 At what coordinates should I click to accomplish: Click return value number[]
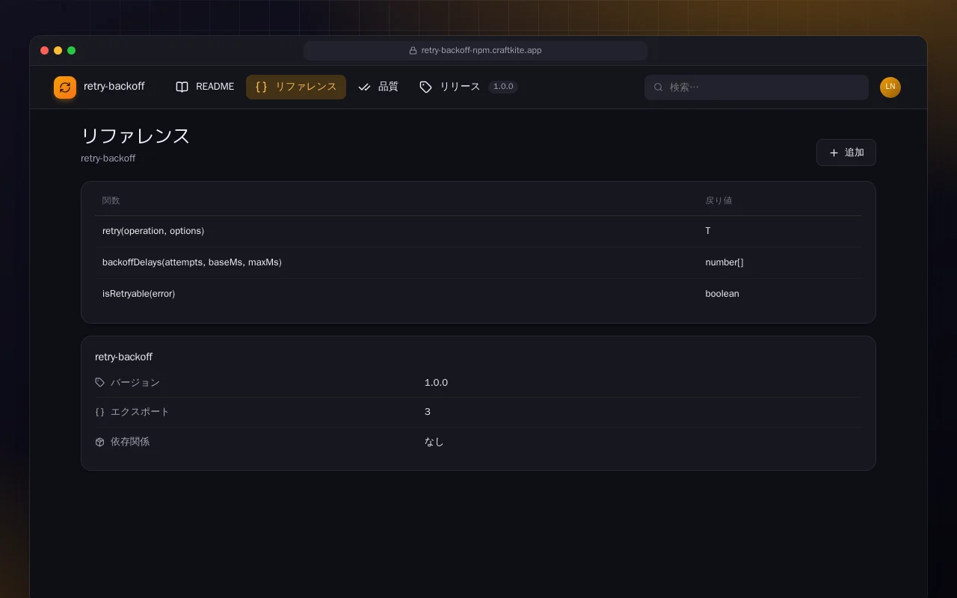point(724,262)
